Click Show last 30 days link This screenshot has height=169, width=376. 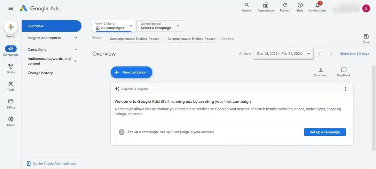click(x=354, y=54)
